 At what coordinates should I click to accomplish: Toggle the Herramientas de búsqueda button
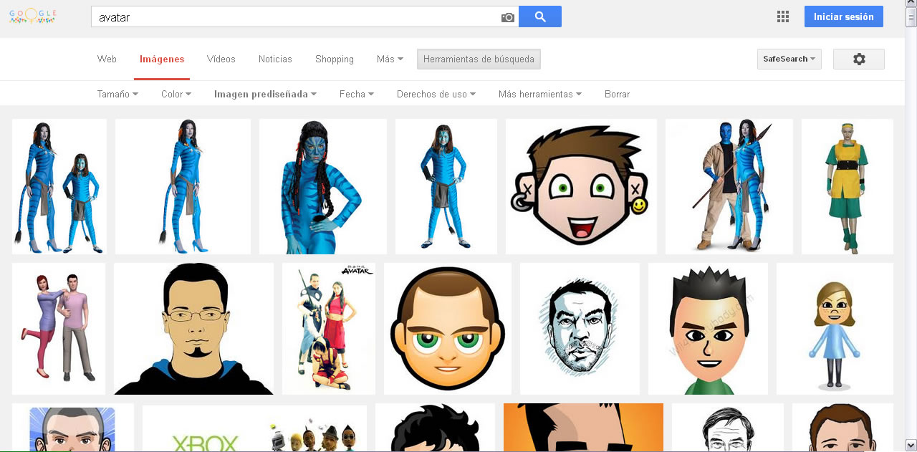[479, 59]
